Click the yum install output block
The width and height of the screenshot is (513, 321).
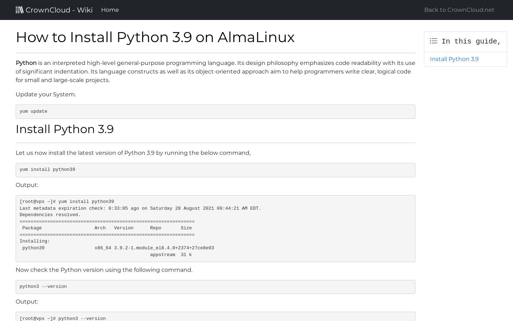pyautogui.click(x=215, y=228)
